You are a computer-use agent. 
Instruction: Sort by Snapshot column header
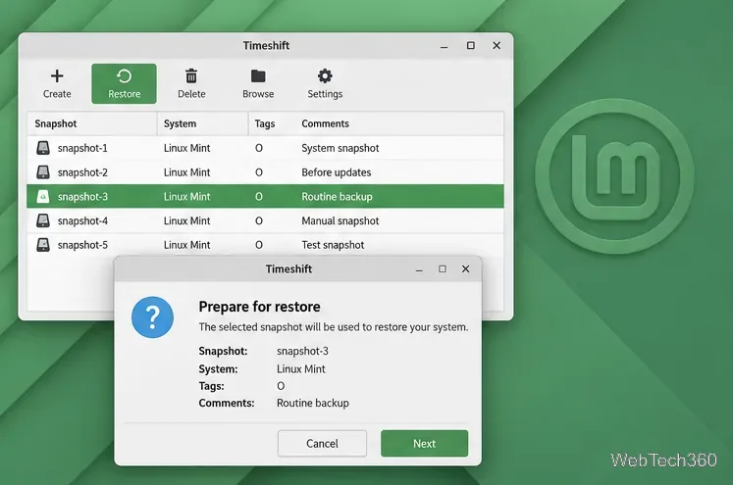[x=91, y=123]
